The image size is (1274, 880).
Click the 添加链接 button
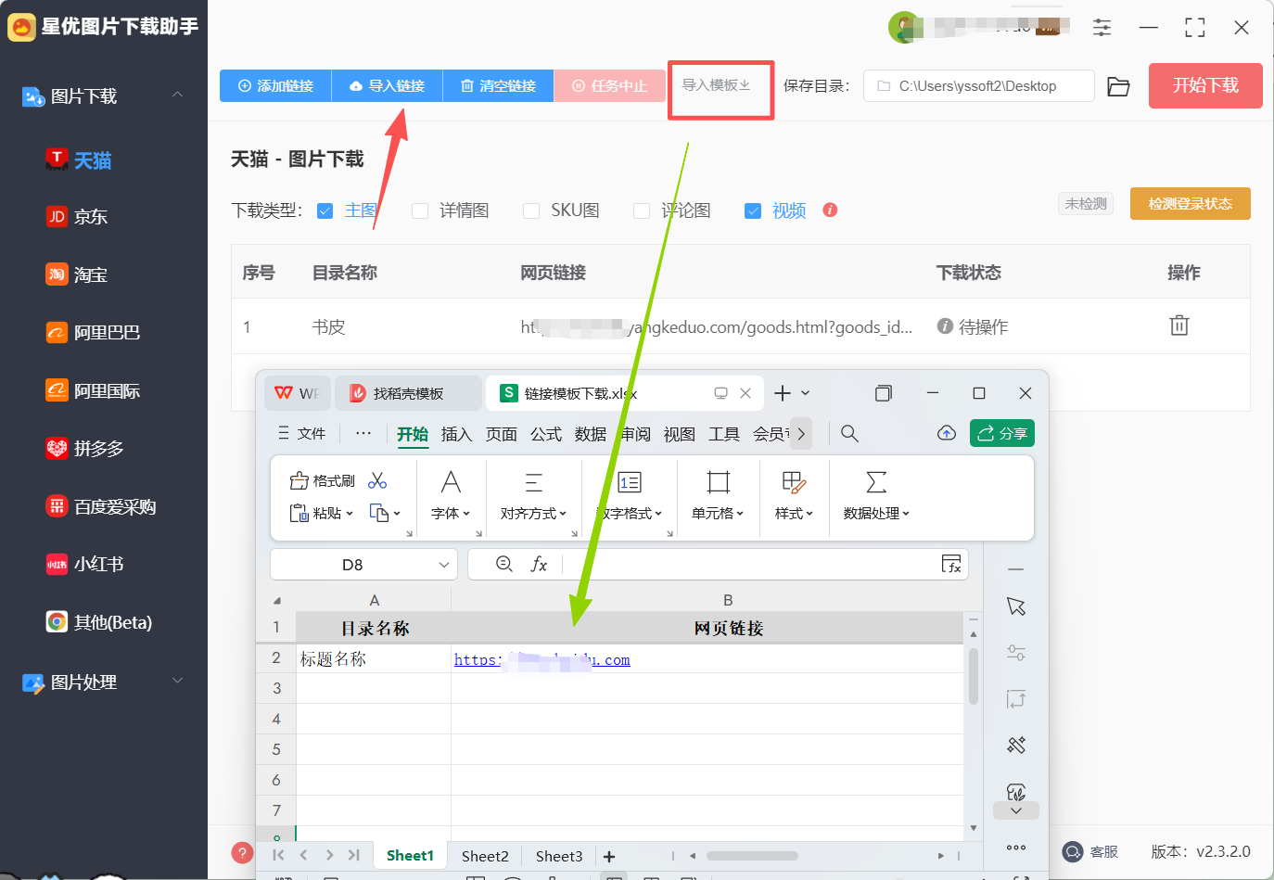coord(275,85)
